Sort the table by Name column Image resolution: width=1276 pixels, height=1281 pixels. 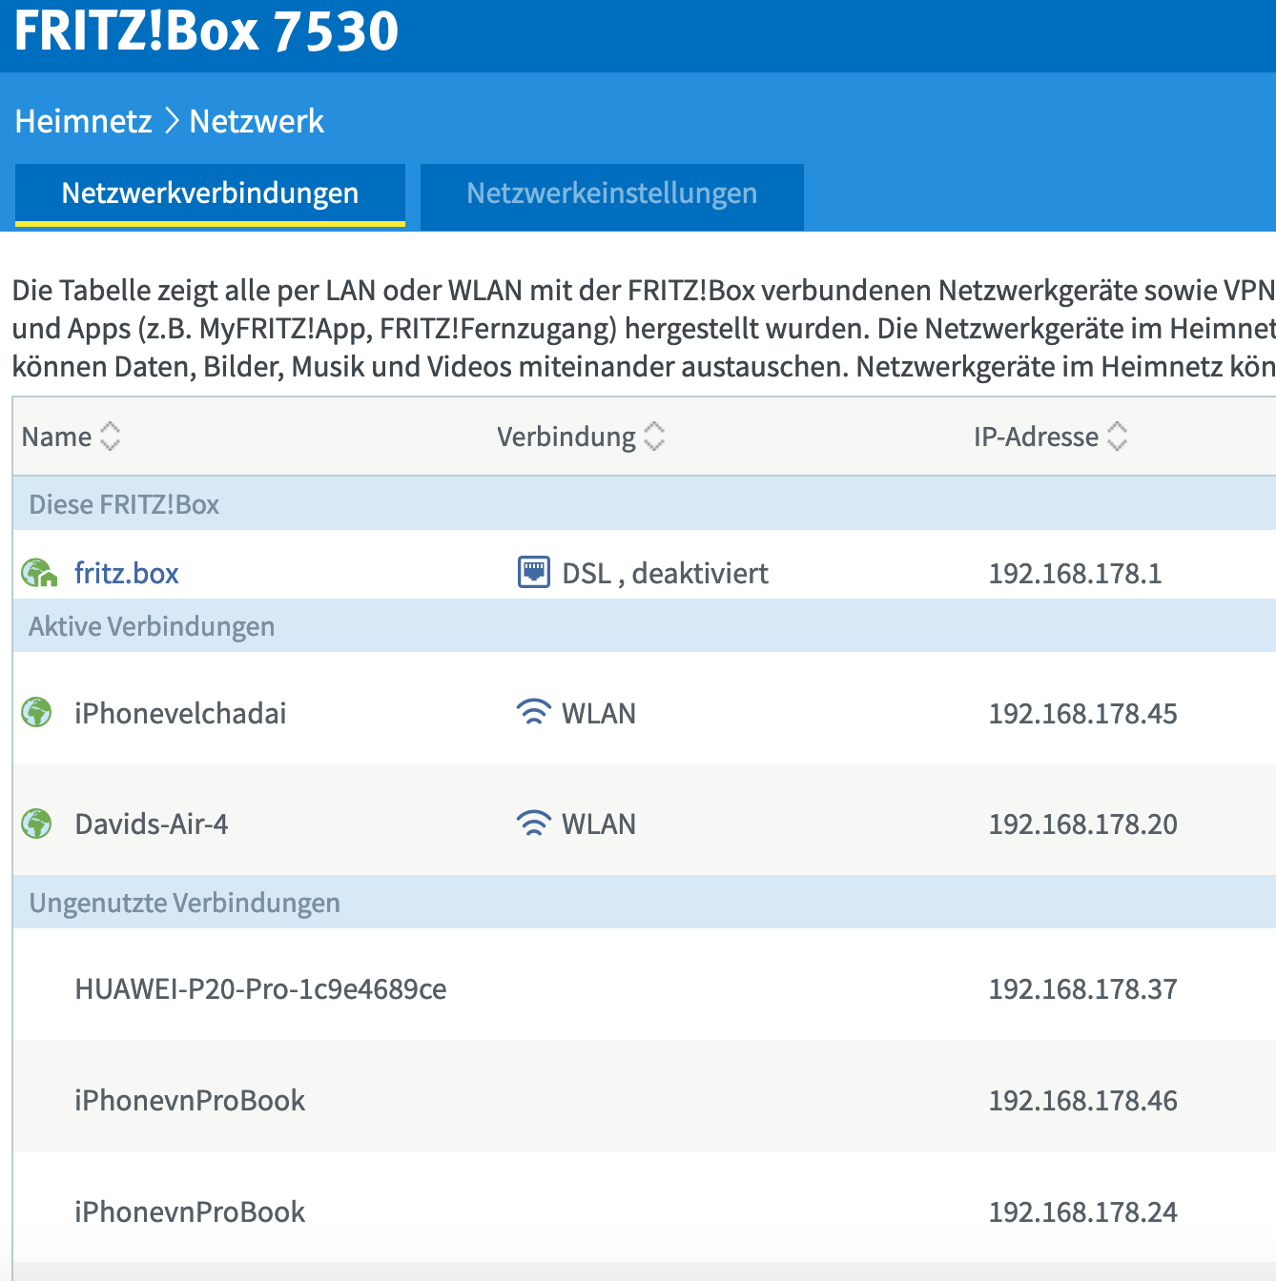(112, 436)
